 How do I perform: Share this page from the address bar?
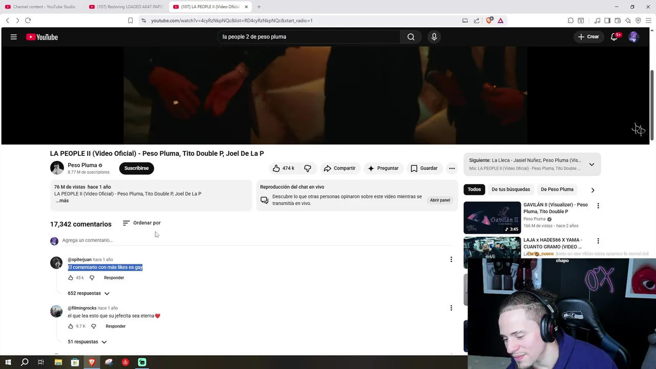477,20
